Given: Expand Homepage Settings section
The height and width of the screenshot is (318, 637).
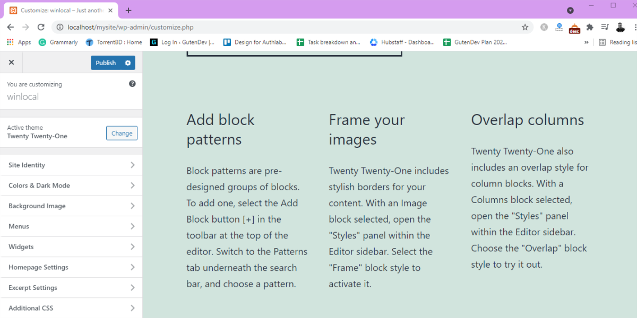Looking at the screenshot, I should pyautogui.click(x=71, y=267).
